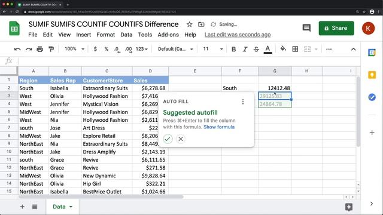The height and width of the screenshot is (215, 383).
Task: Click the Print icon
Action: tap(40, 49)
